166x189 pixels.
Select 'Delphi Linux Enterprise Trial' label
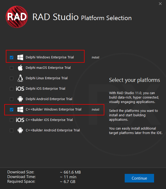pos(47,78)
